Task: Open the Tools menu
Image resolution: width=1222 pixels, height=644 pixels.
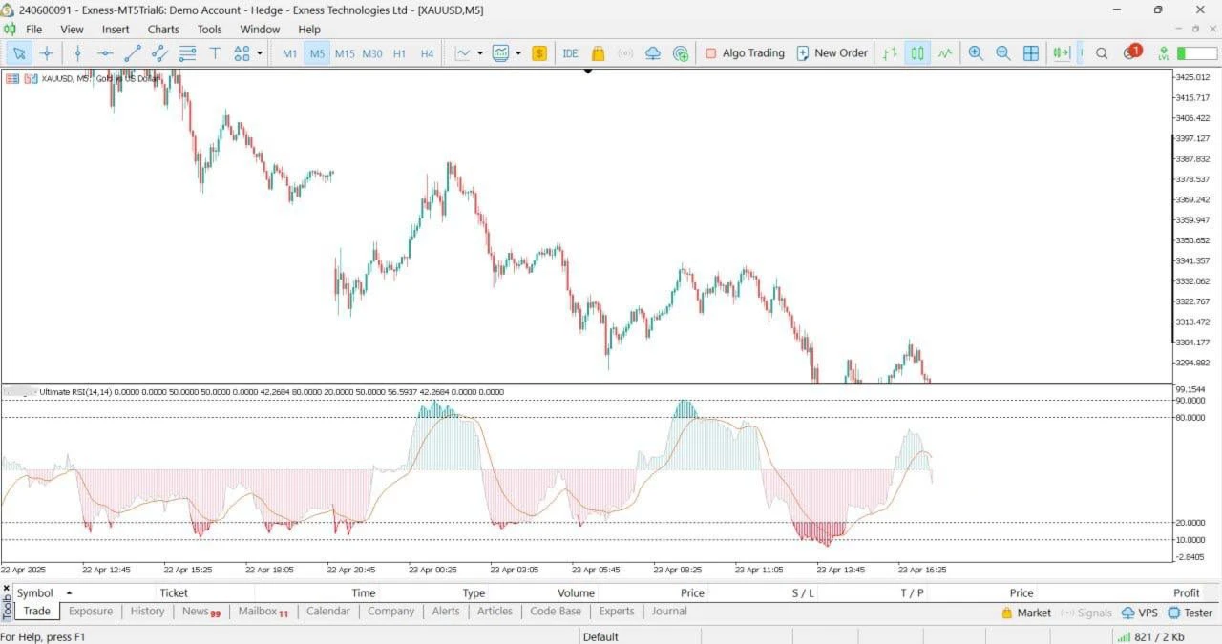Action: [x=210, y=29]
